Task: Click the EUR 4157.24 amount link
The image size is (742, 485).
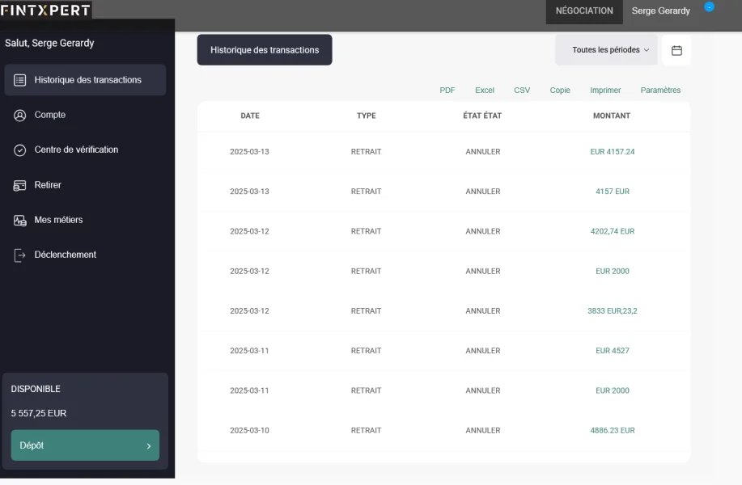Action: [613, 152]
